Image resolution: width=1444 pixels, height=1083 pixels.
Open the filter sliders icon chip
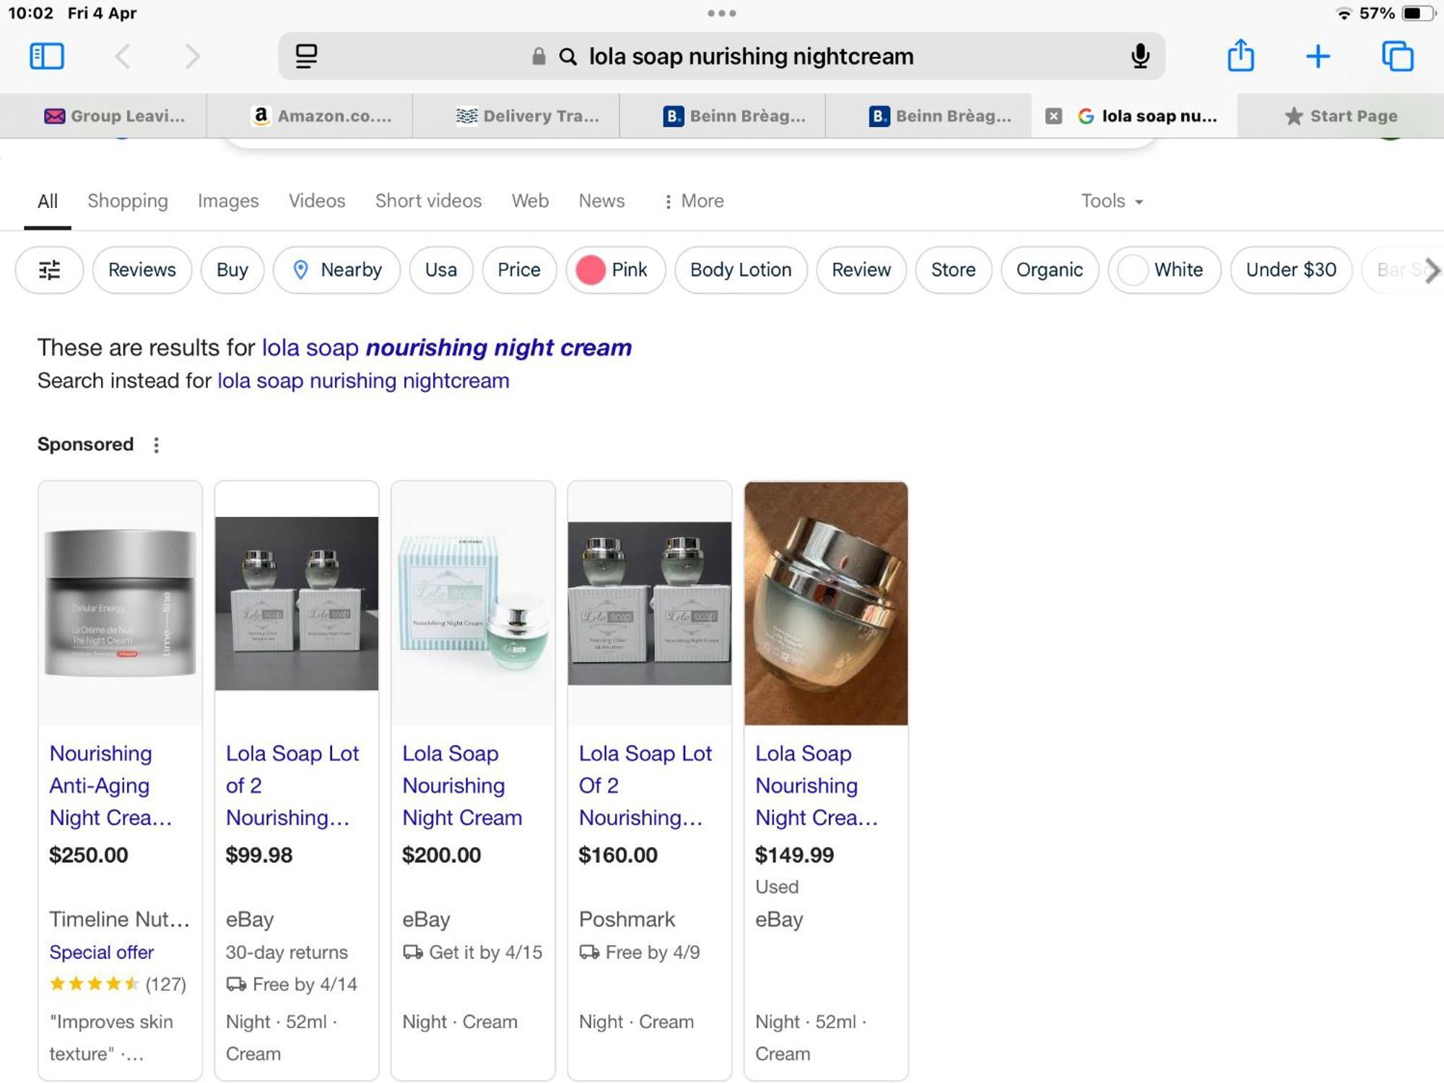click(x=49, y=270)
